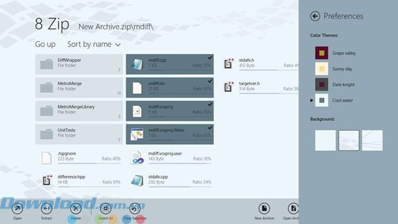Click the 'Sunny day' theme label

(x=342, y=69)
